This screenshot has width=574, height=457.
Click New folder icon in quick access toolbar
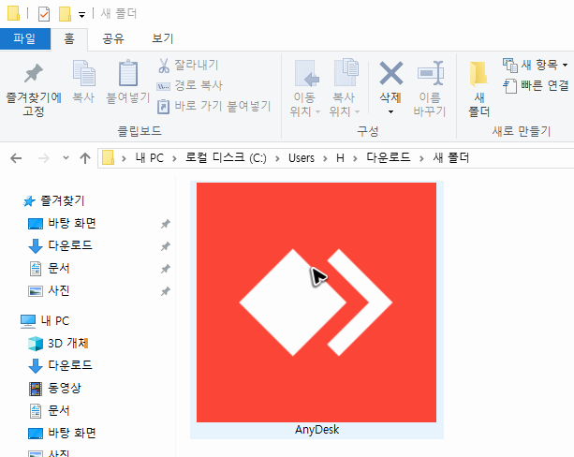tap(66, 14)
